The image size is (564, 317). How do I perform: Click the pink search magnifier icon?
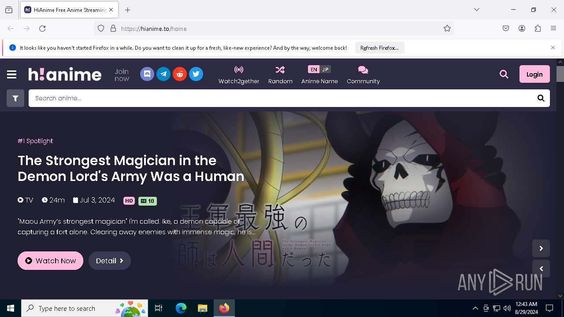tap(504, 74)
